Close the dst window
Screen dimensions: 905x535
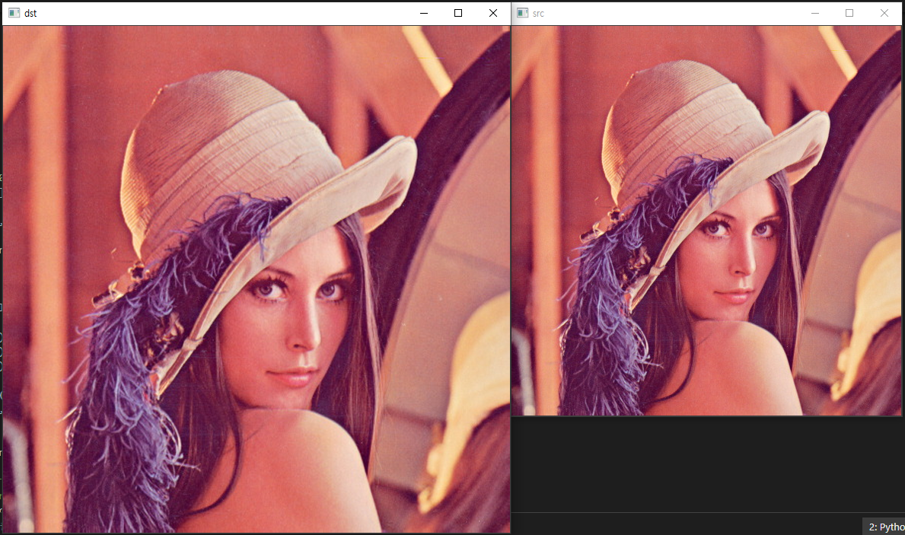pyautogui.click(x=493, y=13)
